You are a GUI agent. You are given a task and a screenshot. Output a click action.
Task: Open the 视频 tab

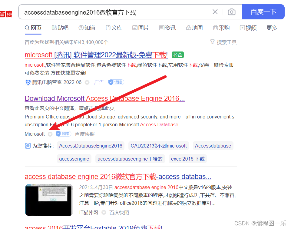tap(248, 28)
